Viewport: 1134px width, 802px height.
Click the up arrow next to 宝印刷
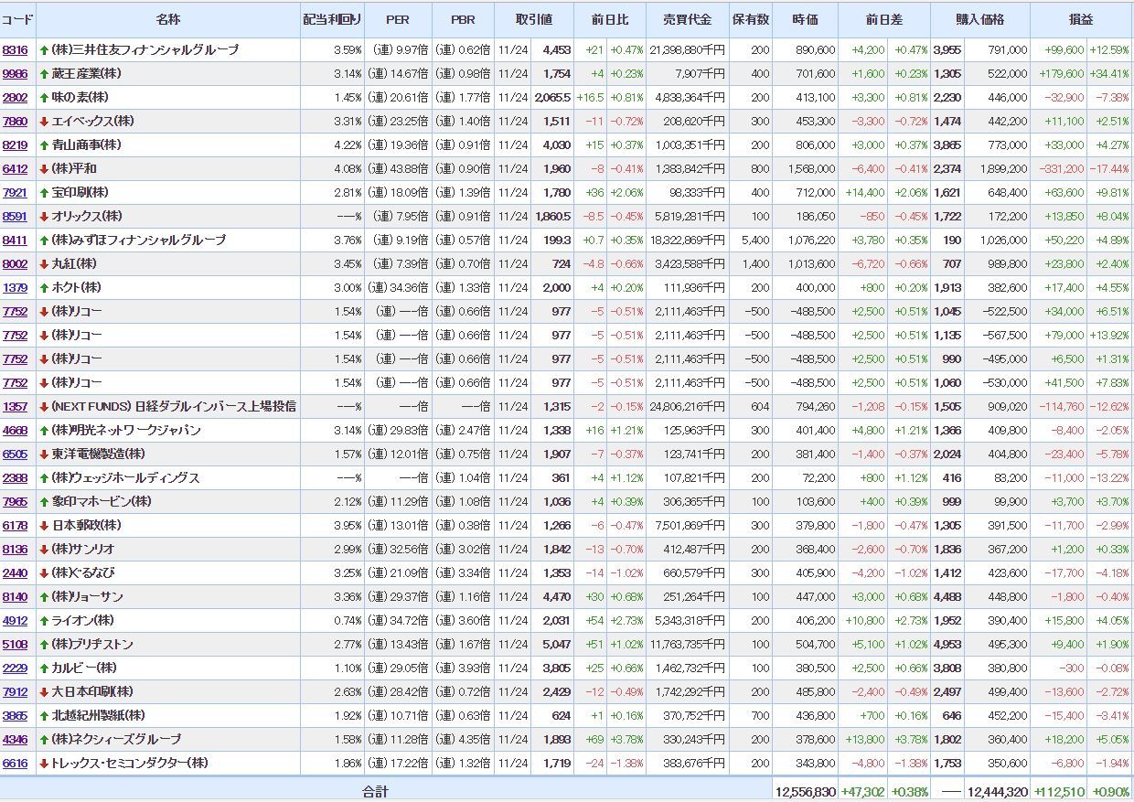(x=44, y=193)
